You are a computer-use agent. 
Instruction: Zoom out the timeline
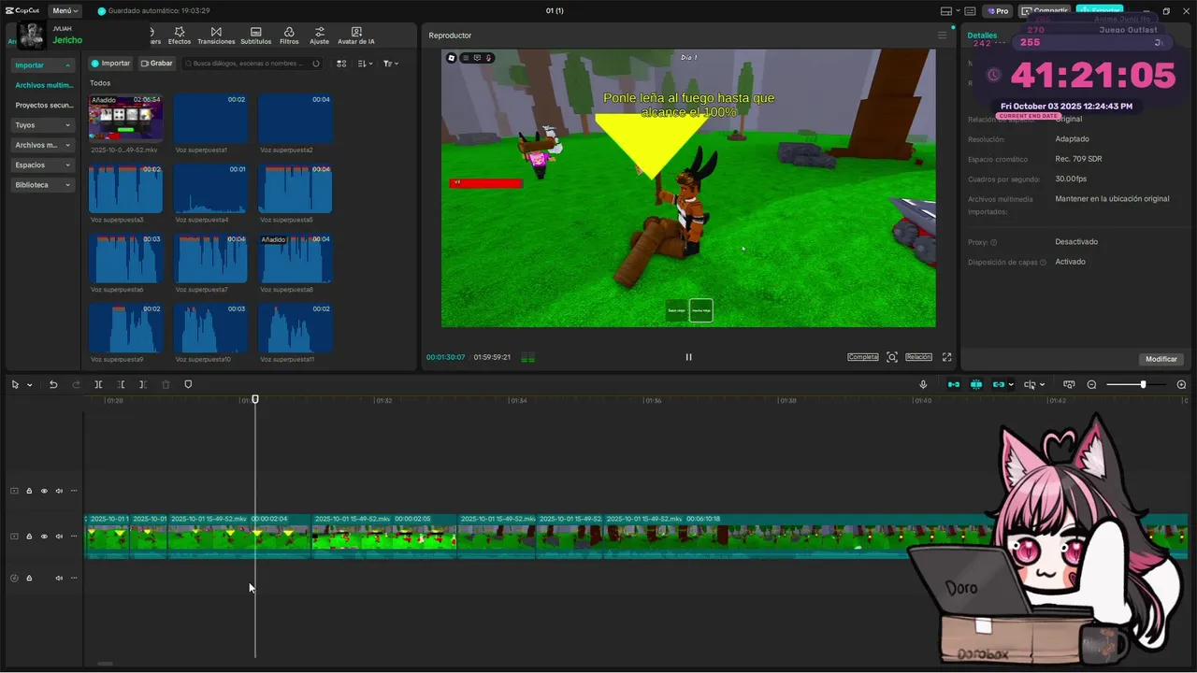coord(1091,384)
